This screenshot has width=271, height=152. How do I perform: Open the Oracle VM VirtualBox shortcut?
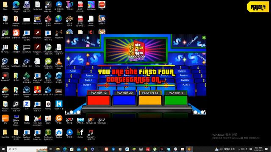tap(5, 63)
